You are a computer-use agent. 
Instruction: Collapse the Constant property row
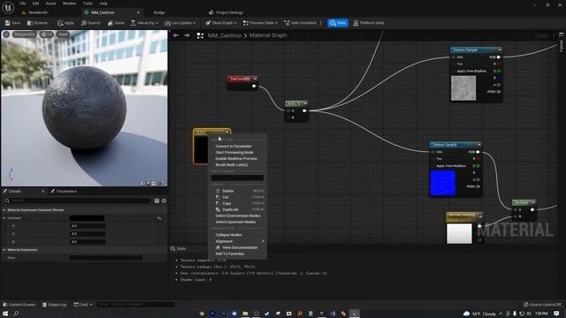pos(4,218)
